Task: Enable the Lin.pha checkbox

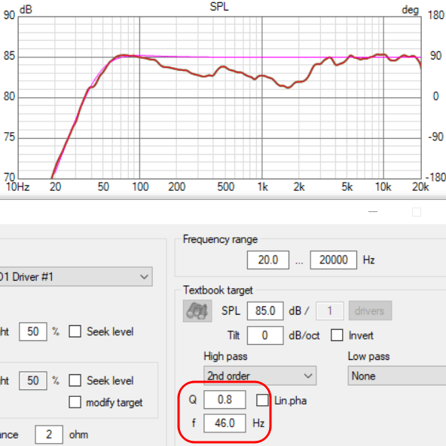Action: [262, 400]
